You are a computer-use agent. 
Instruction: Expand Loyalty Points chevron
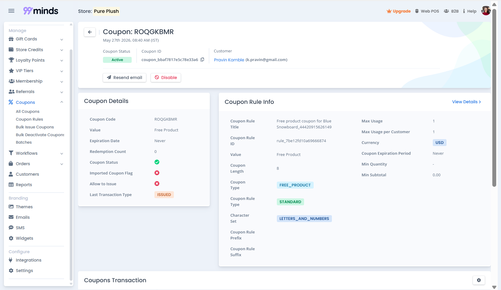62,60
